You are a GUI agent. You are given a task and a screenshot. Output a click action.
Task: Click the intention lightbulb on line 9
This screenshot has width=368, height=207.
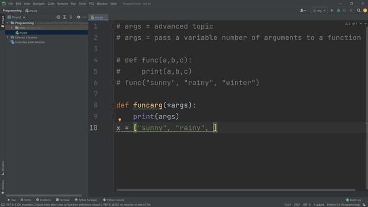click(120, 120)
